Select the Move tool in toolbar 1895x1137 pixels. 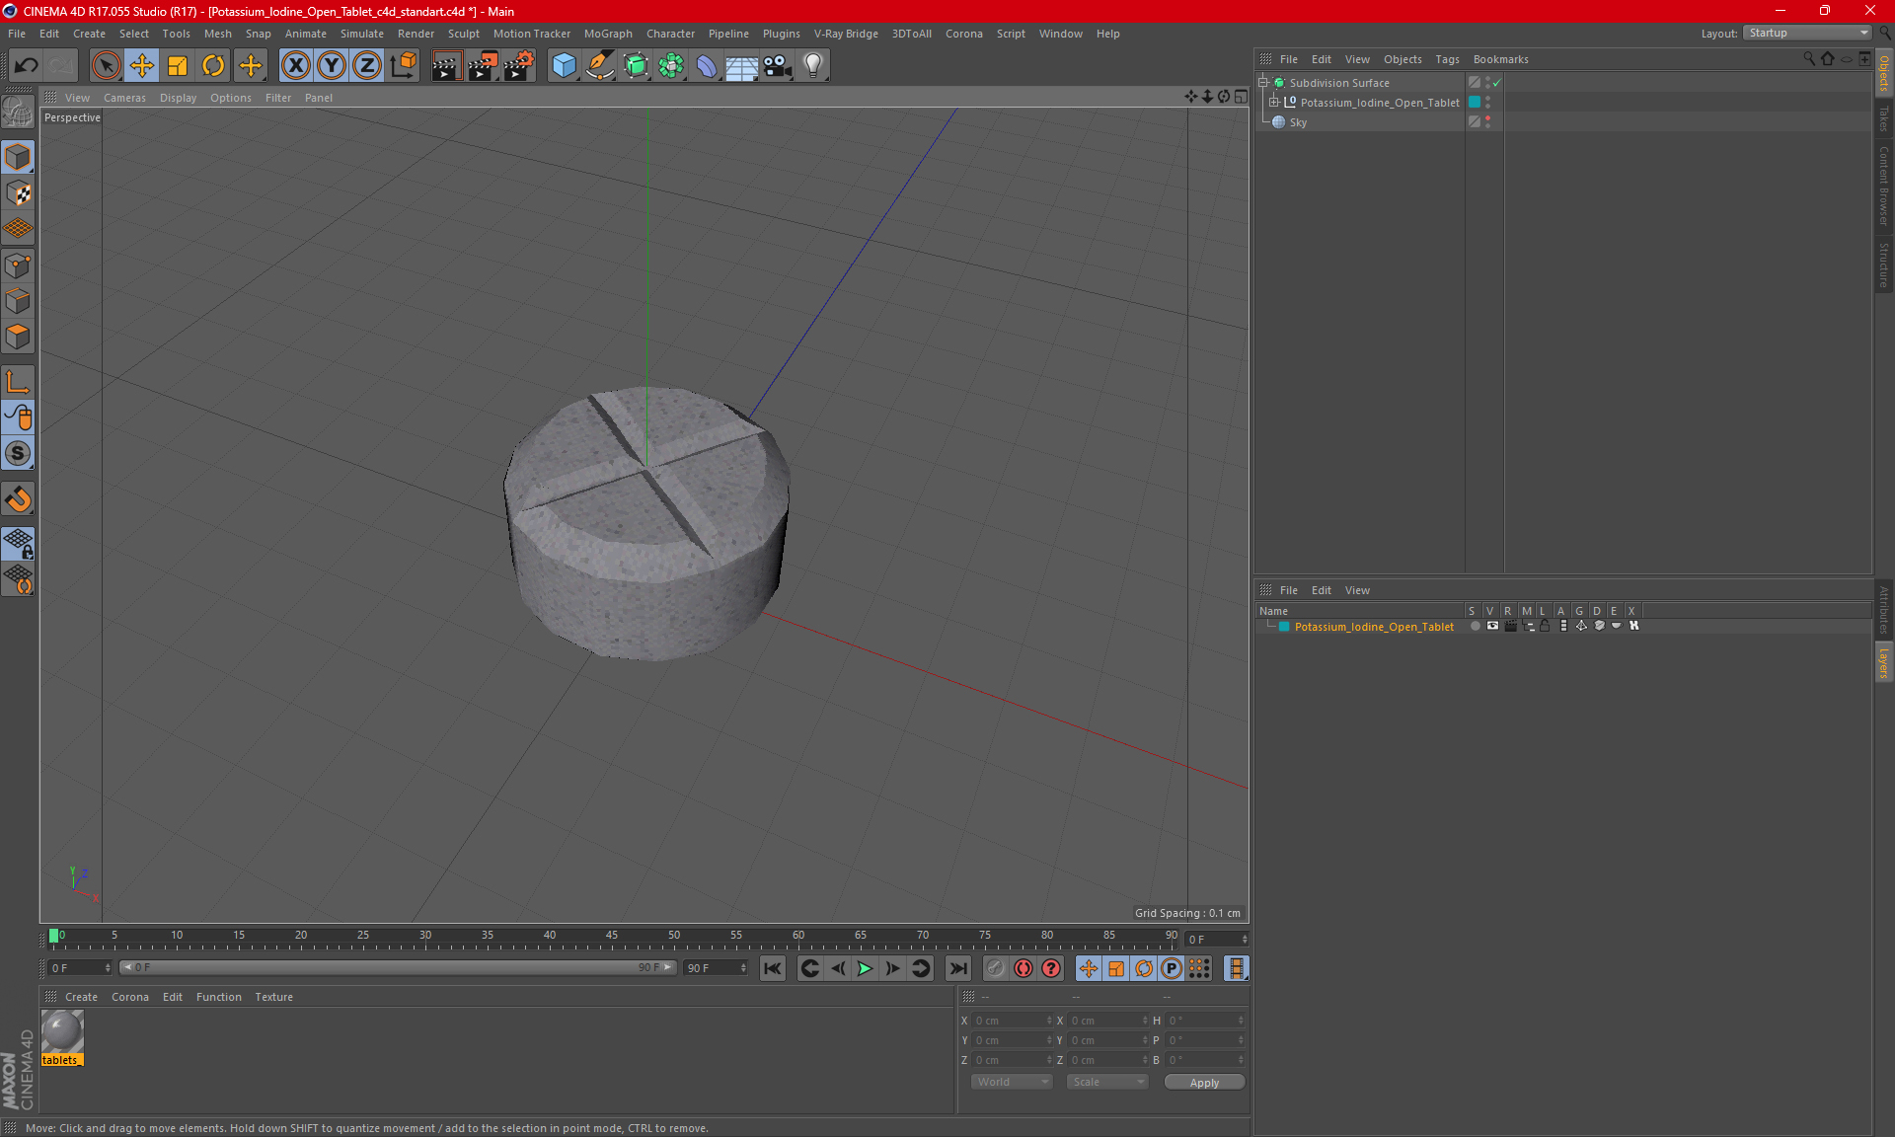tap(142, 65)
